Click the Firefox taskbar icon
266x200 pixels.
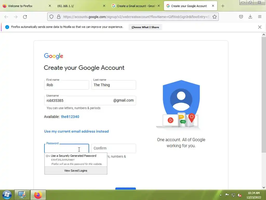coord(38,195)
